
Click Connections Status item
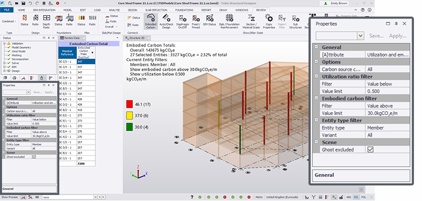(134, 18)
